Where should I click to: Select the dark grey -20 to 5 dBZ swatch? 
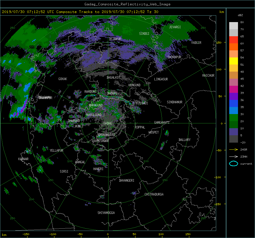click(233, 139)
